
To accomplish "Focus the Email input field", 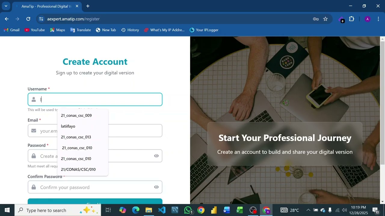I will pos(95,131).
